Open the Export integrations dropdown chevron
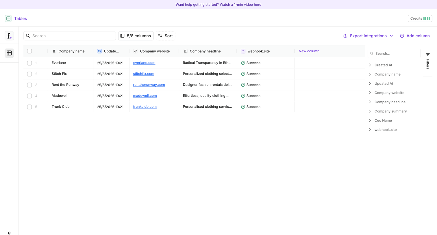This screenshot has height=235, width=437. (x=391, y=36)
